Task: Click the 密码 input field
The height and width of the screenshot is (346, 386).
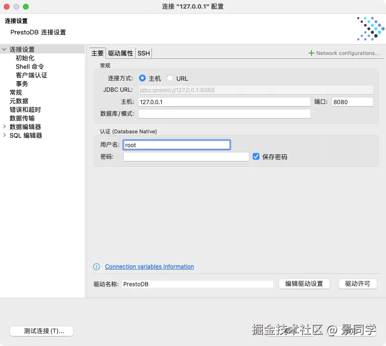Action: point(186,157)
